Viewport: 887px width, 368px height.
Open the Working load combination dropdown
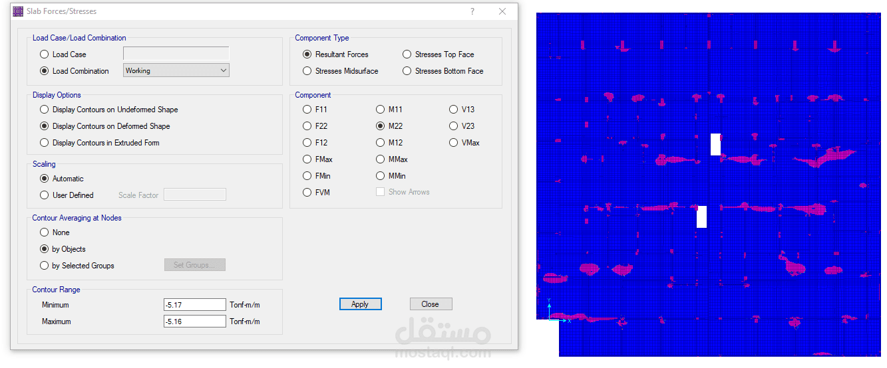[x=176, y=70]
